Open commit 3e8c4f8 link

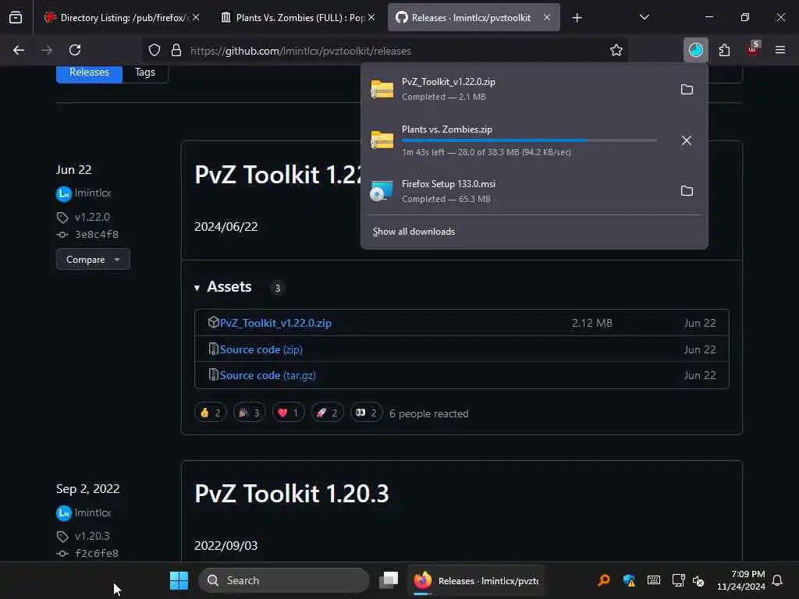point(96,234)
